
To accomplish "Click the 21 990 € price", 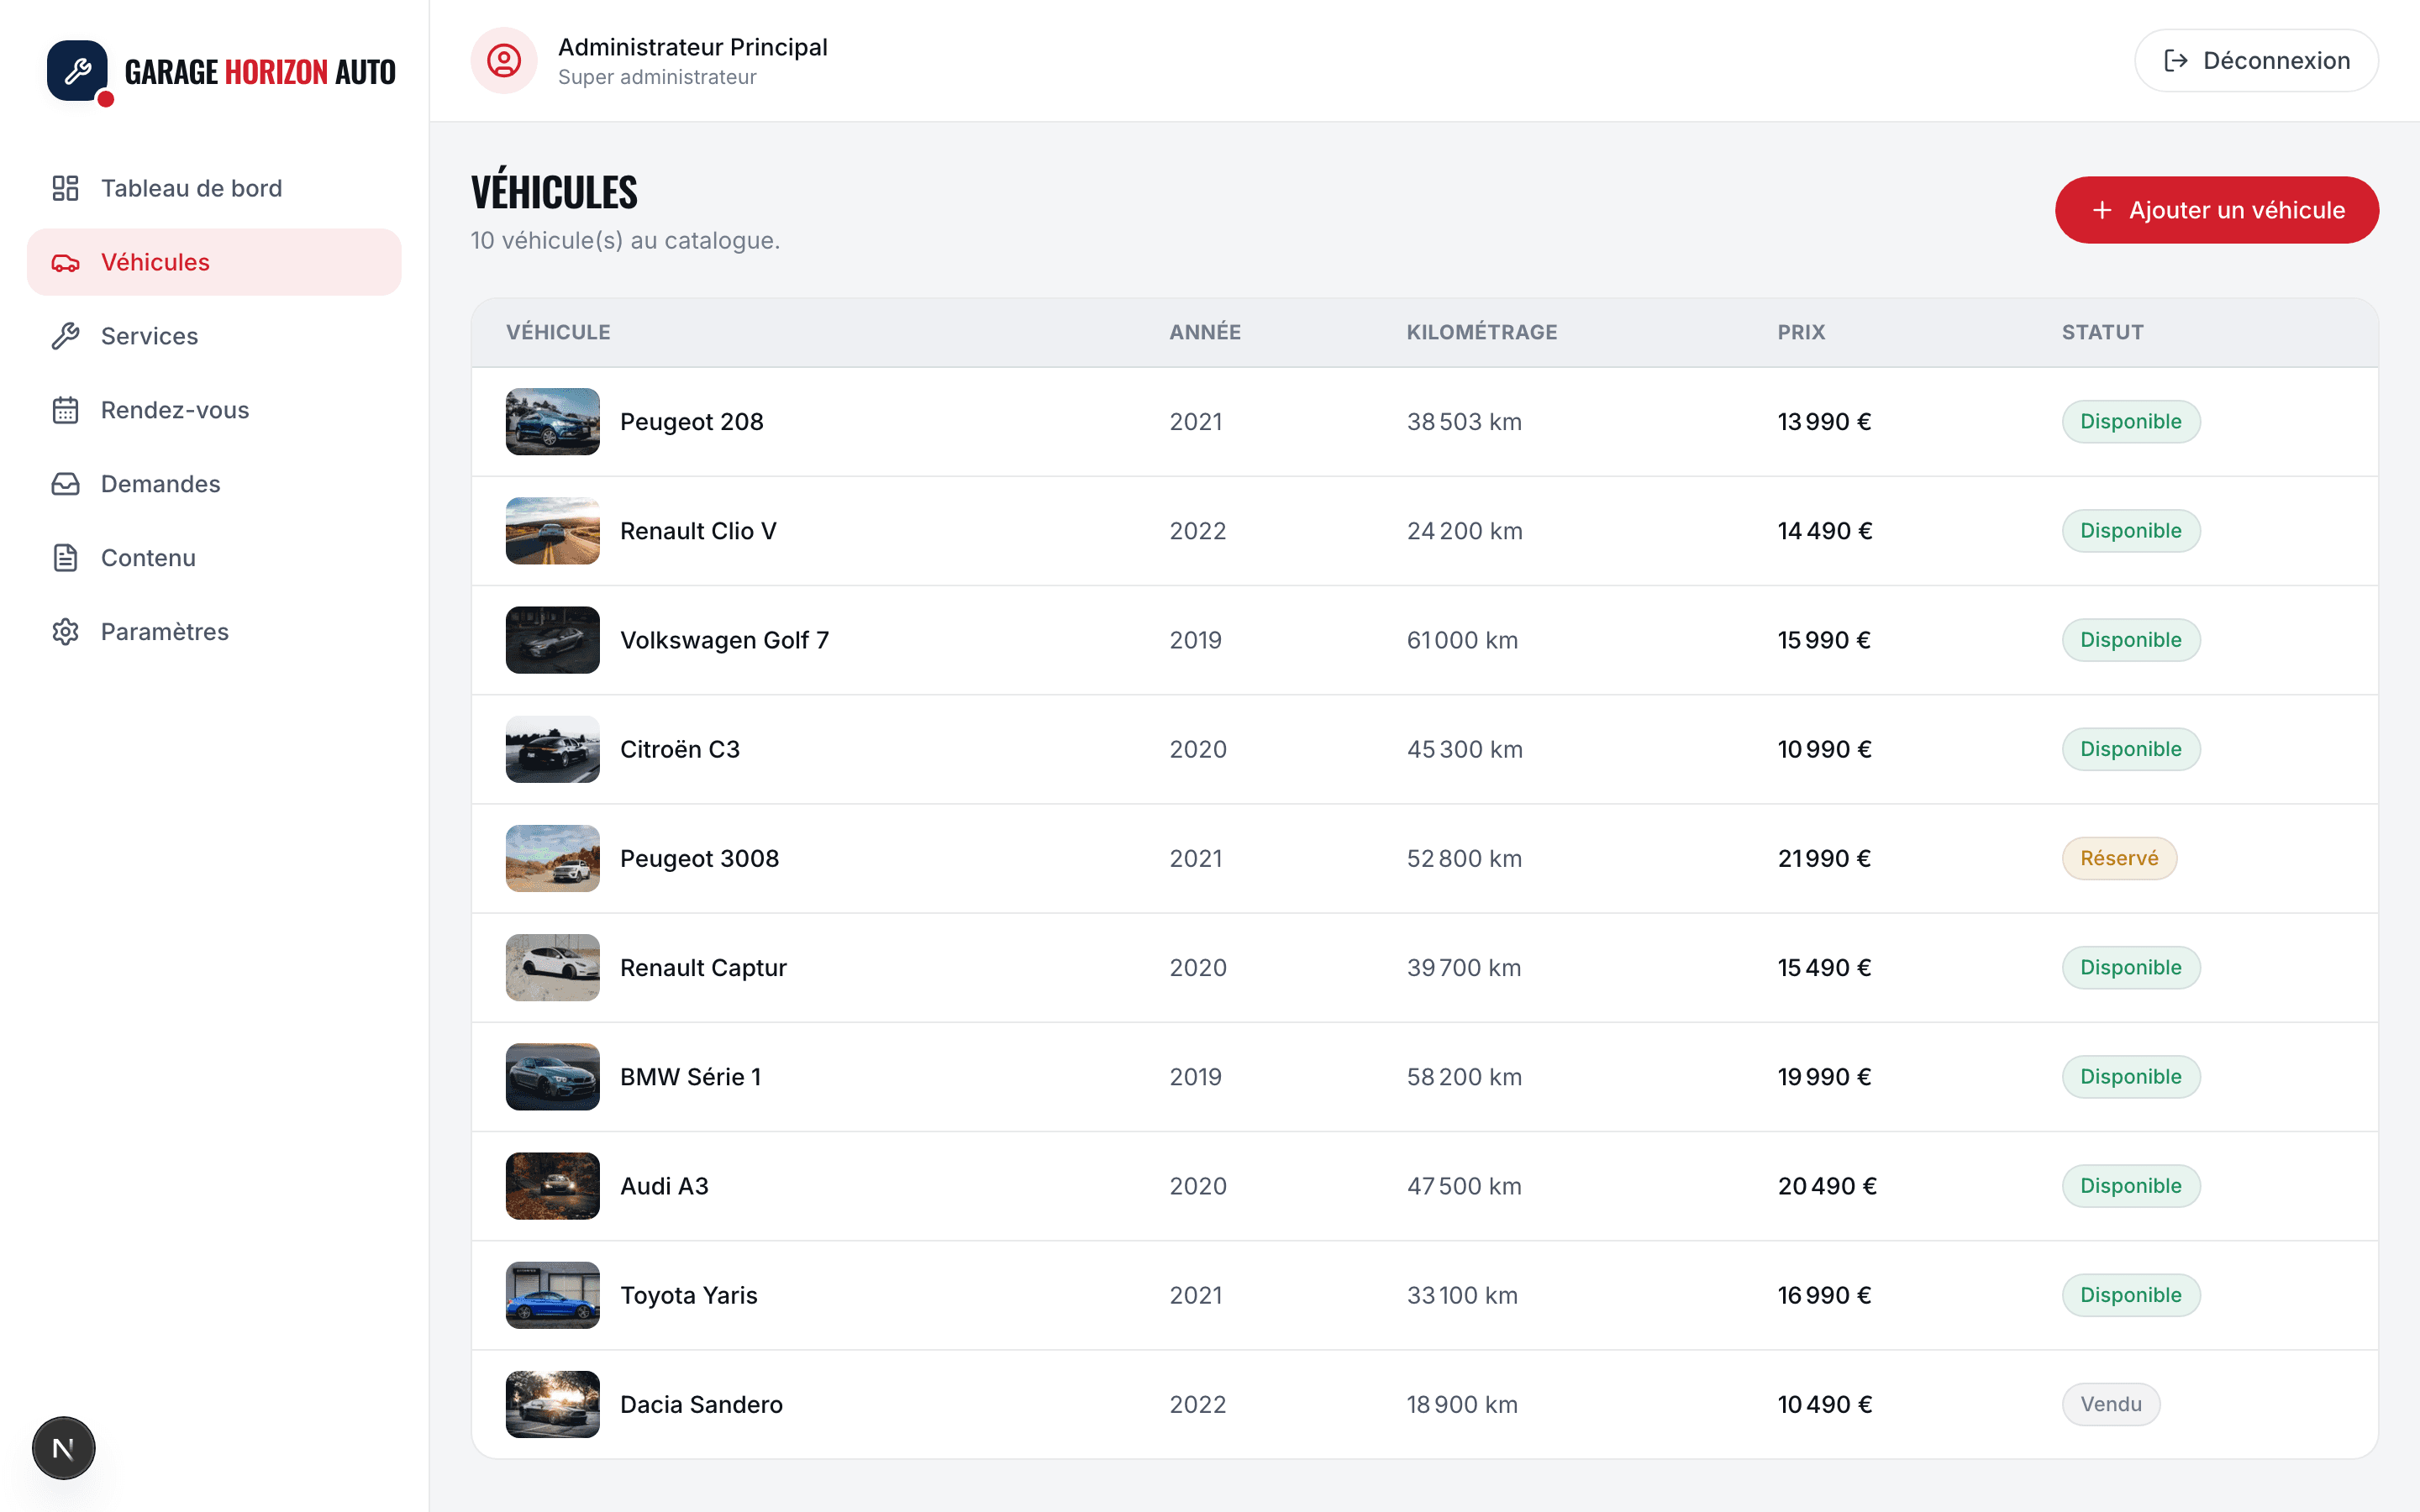I will [1824, 858].
